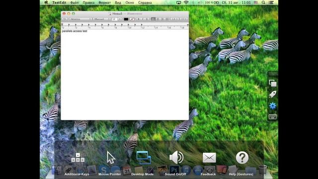This screenshot has height=179, width=318.
Task: Open Calendar showing 31 in the Dock
Action: (x=127, y=171)
